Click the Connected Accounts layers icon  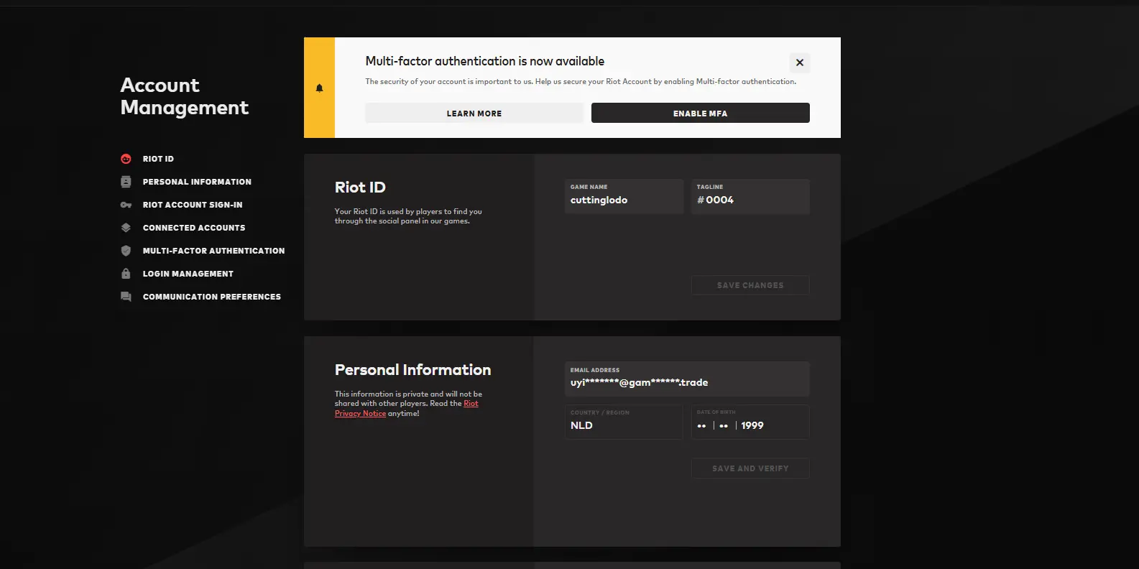coord(126,228)
